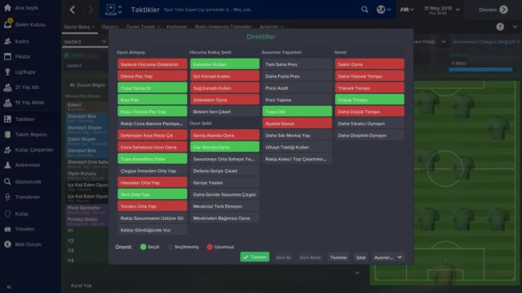522x293 pixels.
Task: Enable Tam Saha Pres directive
Action: coord(297,64)
